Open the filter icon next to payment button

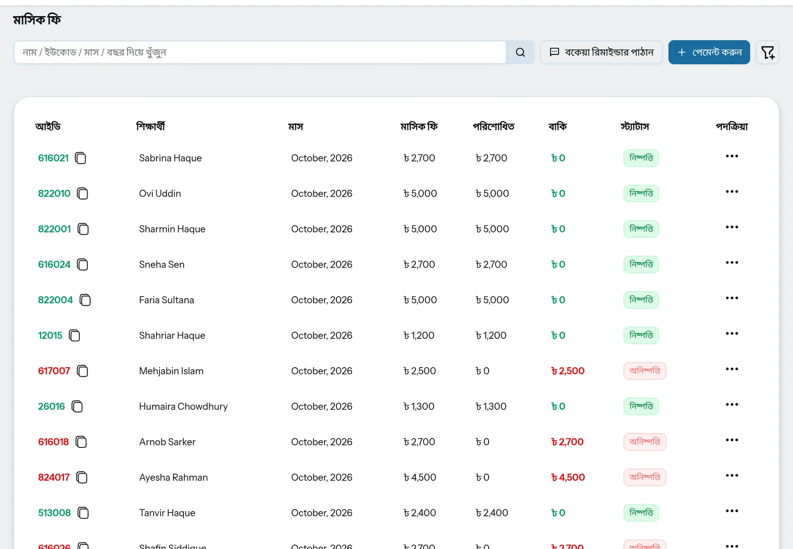768,53
